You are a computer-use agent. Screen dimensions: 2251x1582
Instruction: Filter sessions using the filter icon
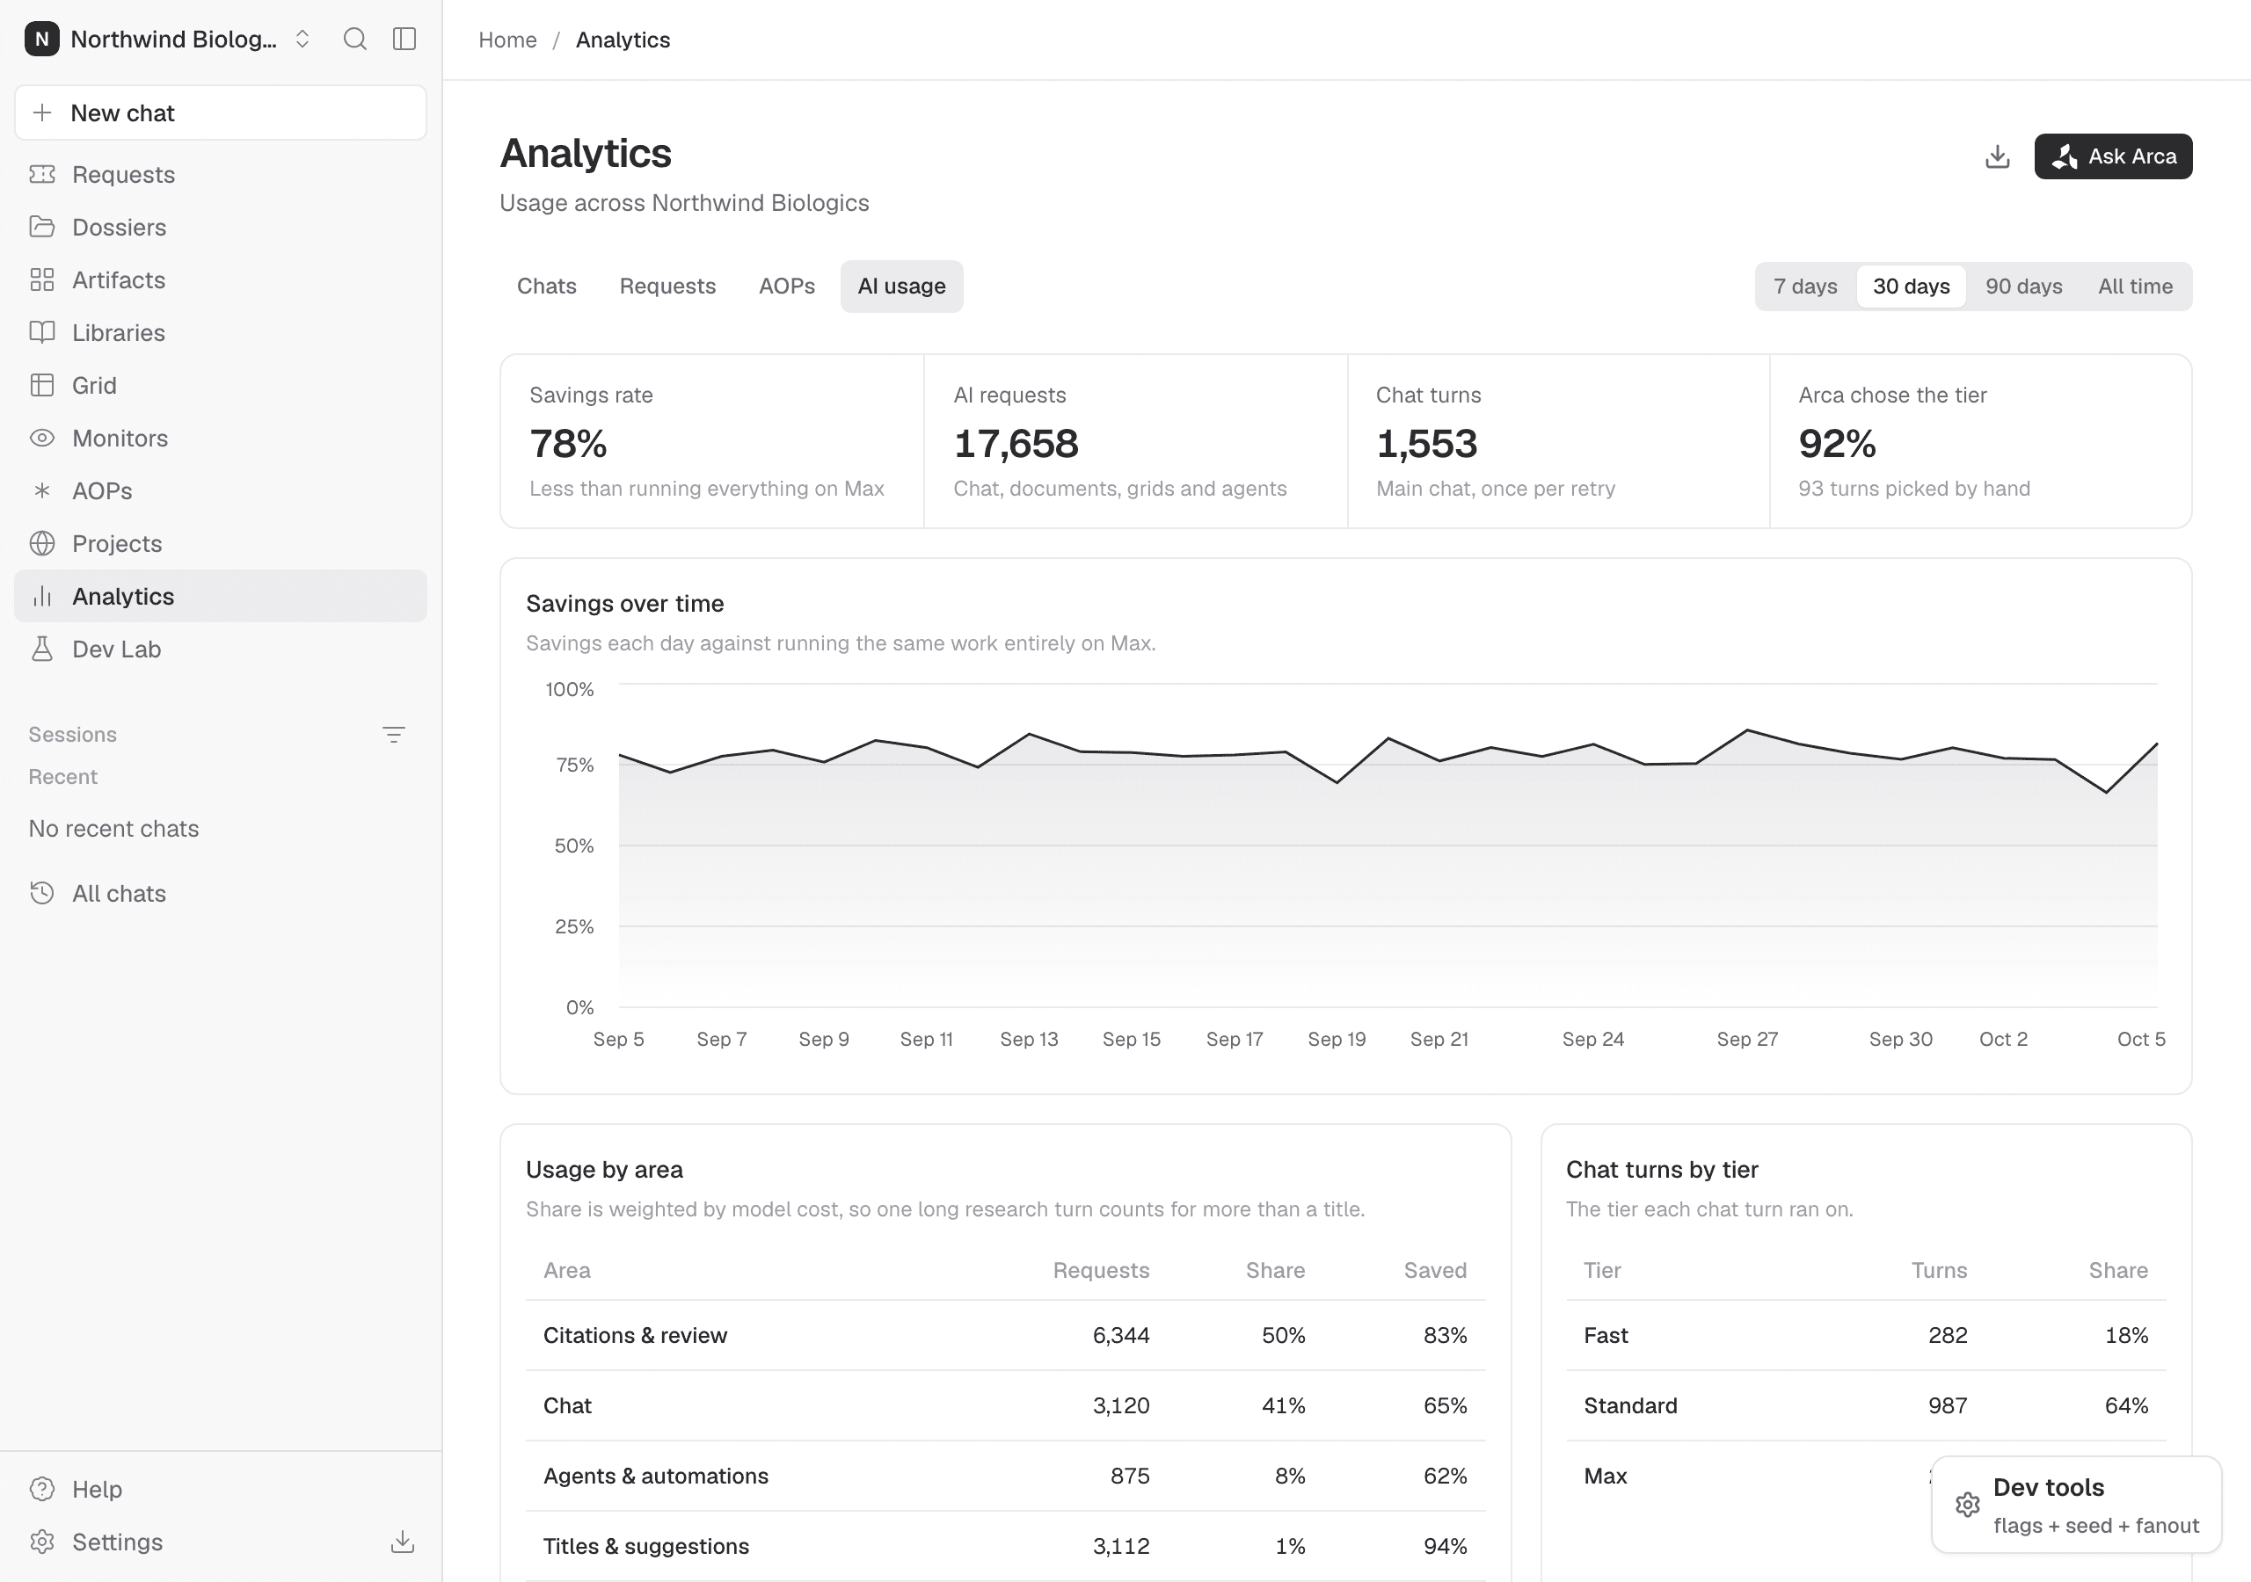pyautogui.click(x=394, y=735)
